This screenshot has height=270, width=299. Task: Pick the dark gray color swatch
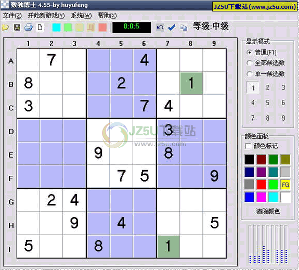[250, 185]
